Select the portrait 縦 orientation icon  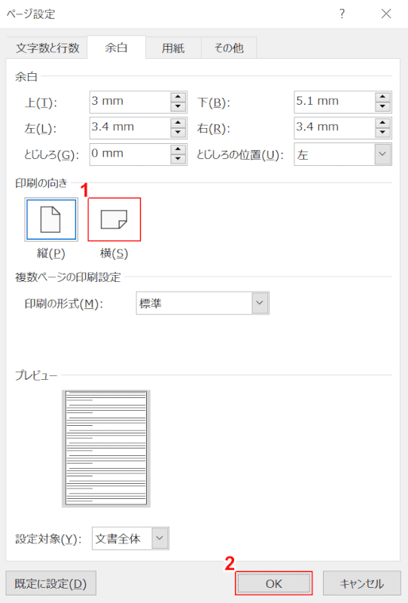click(51, 219)
